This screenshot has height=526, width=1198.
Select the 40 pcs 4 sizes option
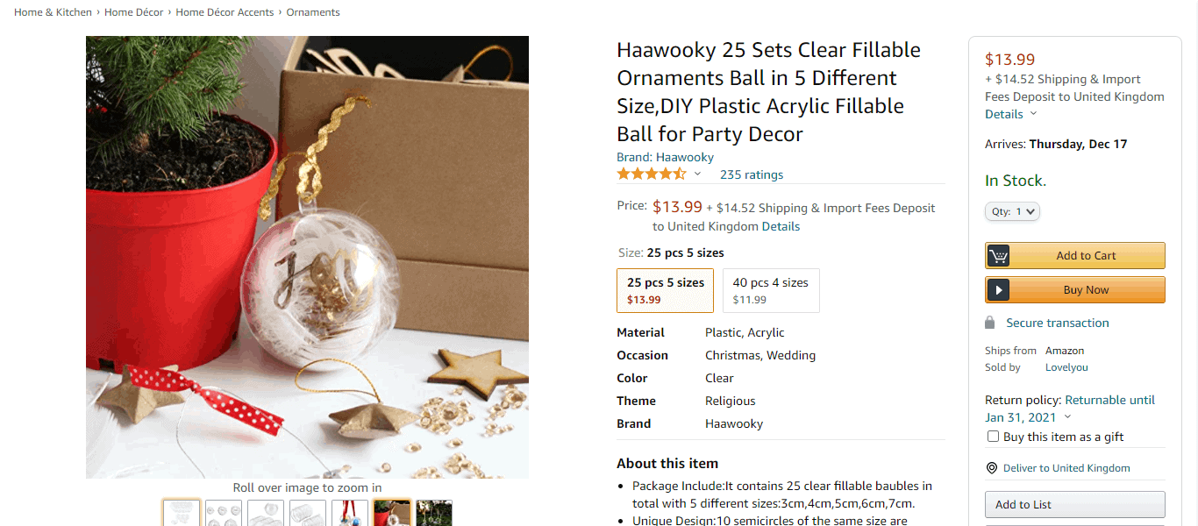771,290
